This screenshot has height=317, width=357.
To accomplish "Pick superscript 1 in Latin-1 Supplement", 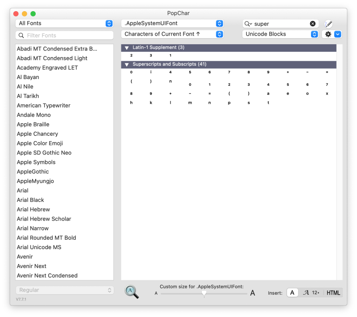I will (170, 55).
